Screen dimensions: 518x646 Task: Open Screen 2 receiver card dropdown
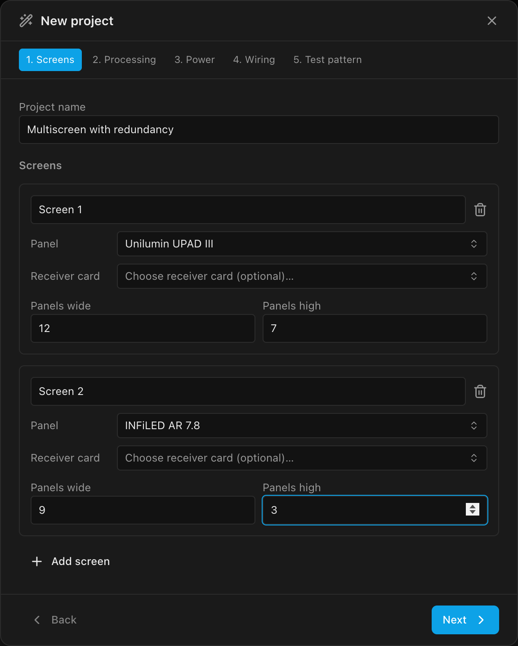click(x=302, y=458)
